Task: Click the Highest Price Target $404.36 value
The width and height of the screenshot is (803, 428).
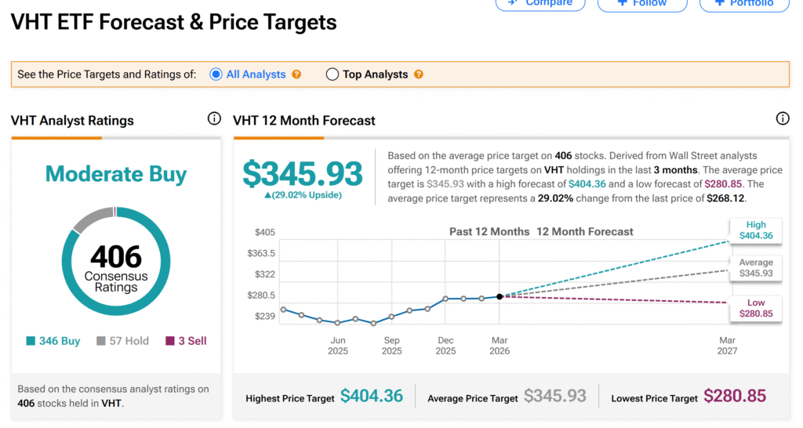Action: pos(372,397)
